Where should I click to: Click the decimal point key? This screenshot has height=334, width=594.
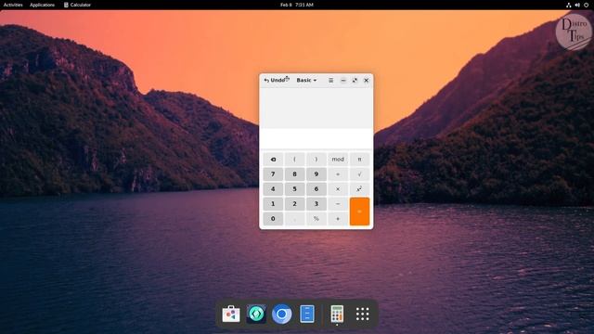pos(294,219)
